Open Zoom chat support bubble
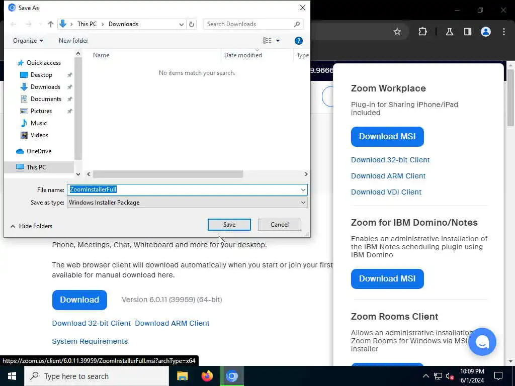The image size is (515, 386). [x=482, y=342]
